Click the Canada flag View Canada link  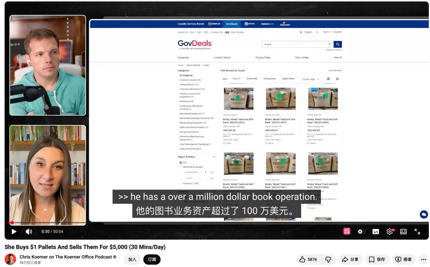coord(235,32)
